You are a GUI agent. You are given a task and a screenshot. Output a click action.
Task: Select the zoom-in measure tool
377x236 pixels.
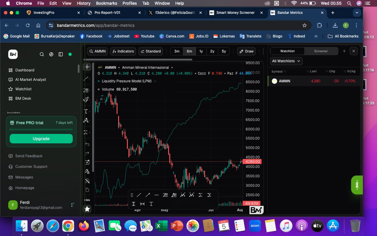[x=87, y=162]
